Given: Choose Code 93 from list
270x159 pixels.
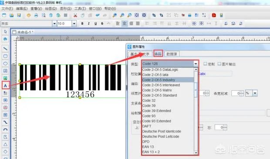Looking at the screenshot, I should 168,116.
